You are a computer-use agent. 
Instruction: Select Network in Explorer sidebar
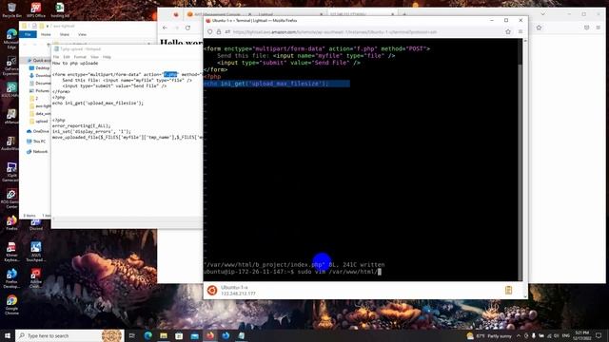click(x=37, y=152)
